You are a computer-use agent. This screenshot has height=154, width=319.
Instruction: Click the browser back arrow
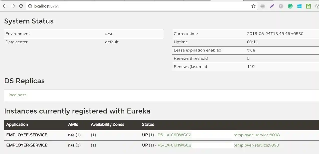(x=5, y=6)
